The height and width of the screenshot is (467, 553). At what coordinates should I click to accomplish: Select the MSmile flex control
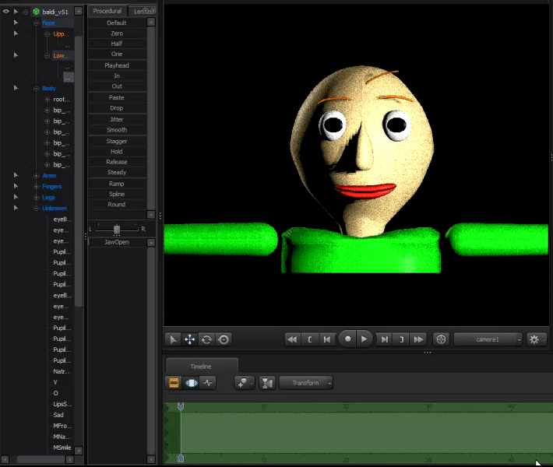click(x=62, y=448)
